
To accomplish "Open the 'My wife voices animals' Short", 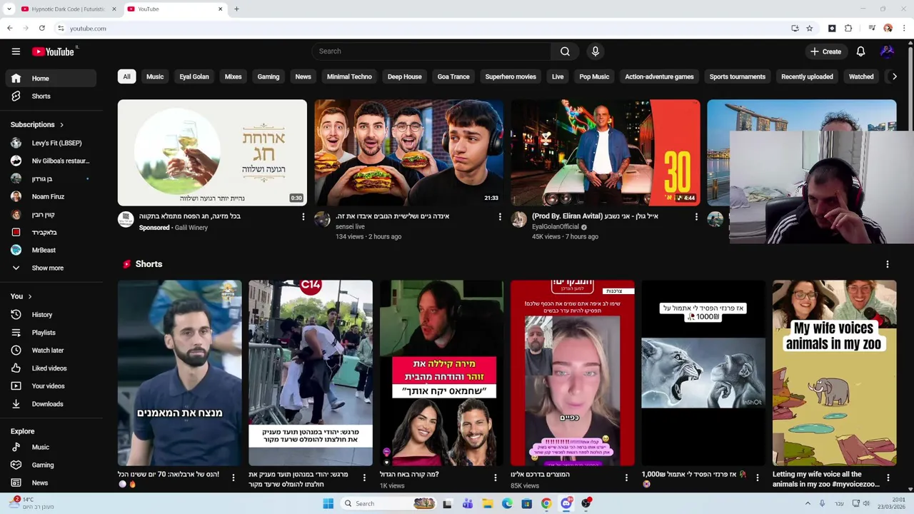I will point(834,373).
